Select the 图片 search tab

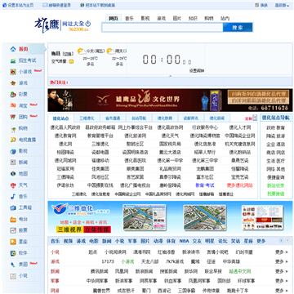(x=177, y=19)
